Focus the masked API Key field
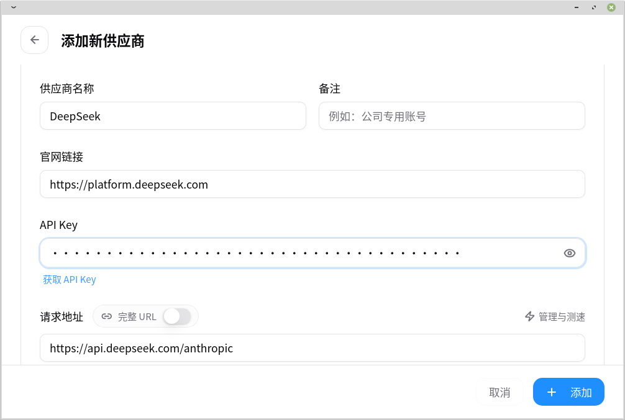 (x=312, y=253)
